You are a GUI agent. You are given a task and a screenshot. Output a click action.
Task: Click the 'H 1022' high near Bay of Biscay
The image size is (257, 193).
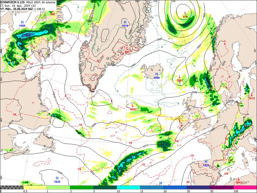point(206,163)
